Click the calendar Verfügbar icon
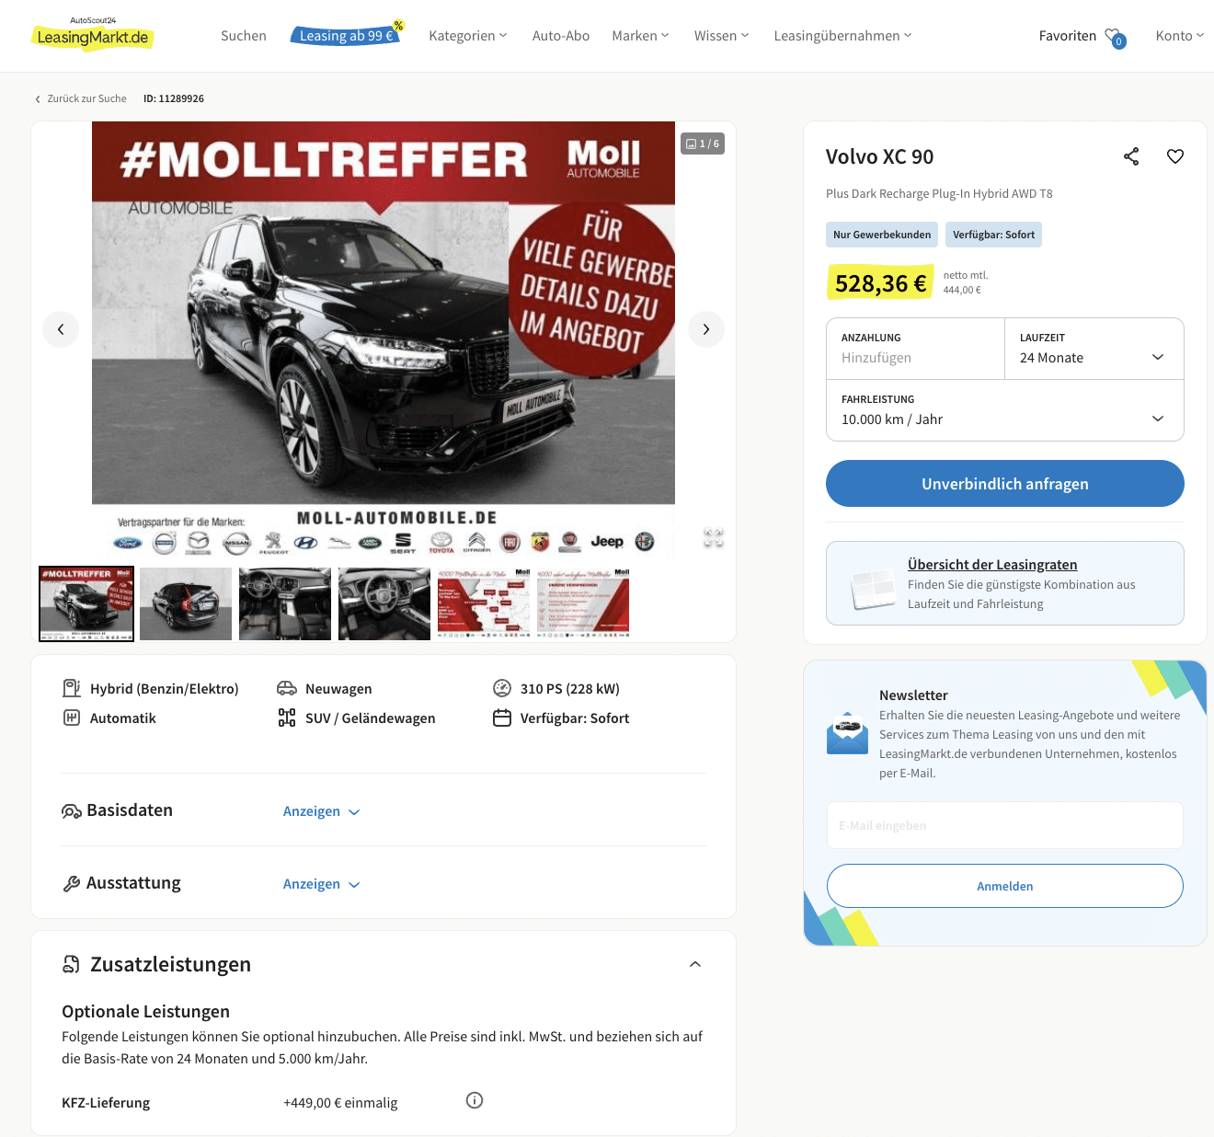 [x=502, y=718]
